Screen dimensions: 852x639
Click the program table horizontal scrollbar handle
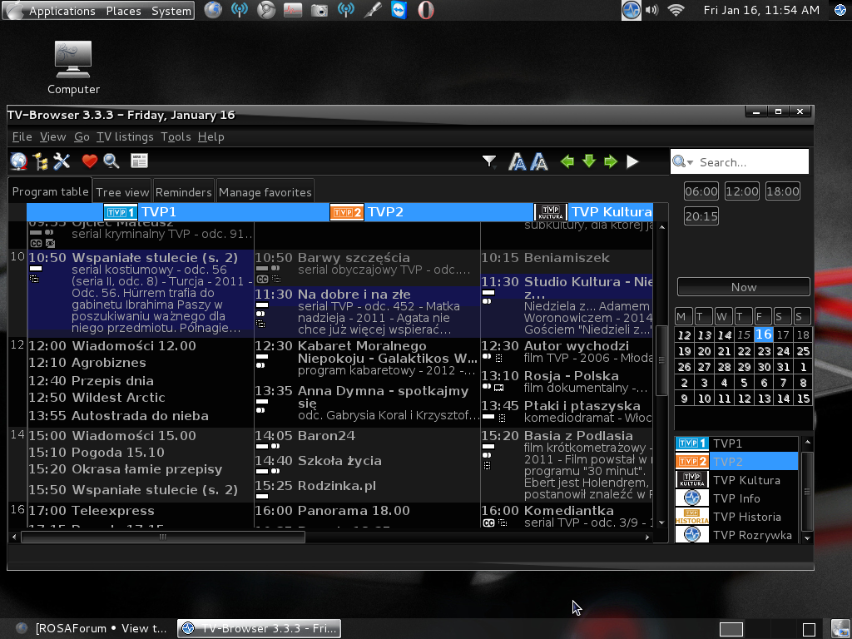click(162, 537)
